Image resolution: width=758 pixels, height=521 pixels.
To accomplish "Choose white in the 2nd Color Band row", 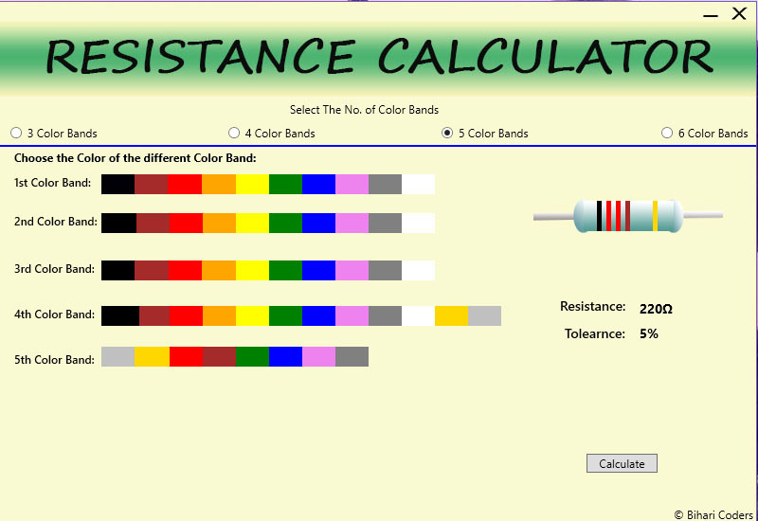I will (418, 223).
